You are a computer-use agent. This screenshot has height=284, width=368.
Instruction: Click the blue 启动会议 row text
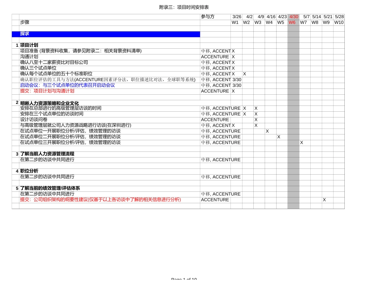(x=67, y=85)
